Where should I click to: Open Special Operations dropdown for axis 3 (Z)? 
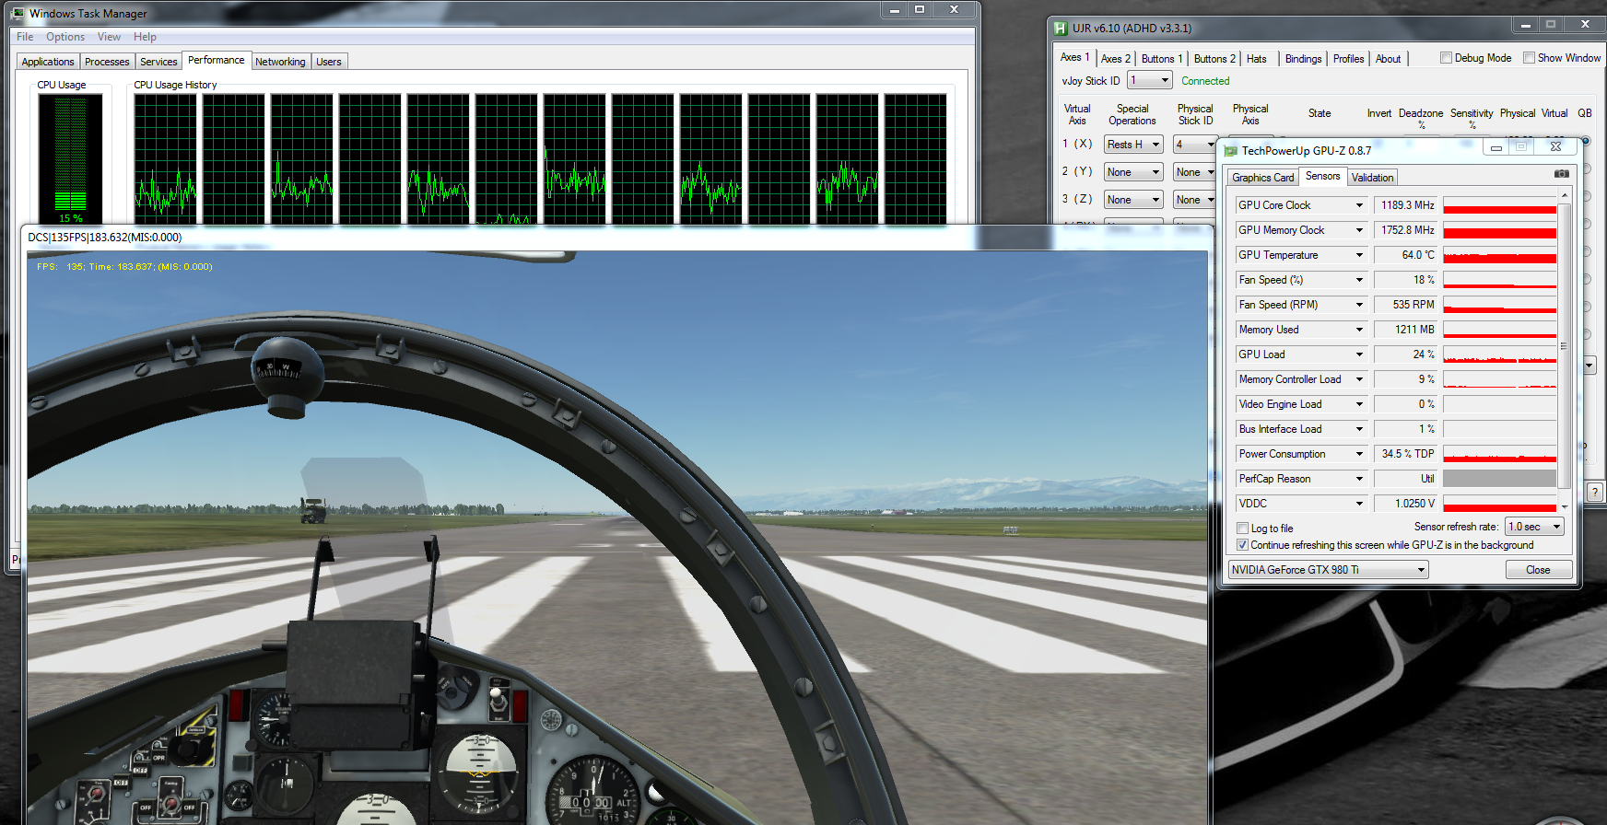pos(1133,200)
